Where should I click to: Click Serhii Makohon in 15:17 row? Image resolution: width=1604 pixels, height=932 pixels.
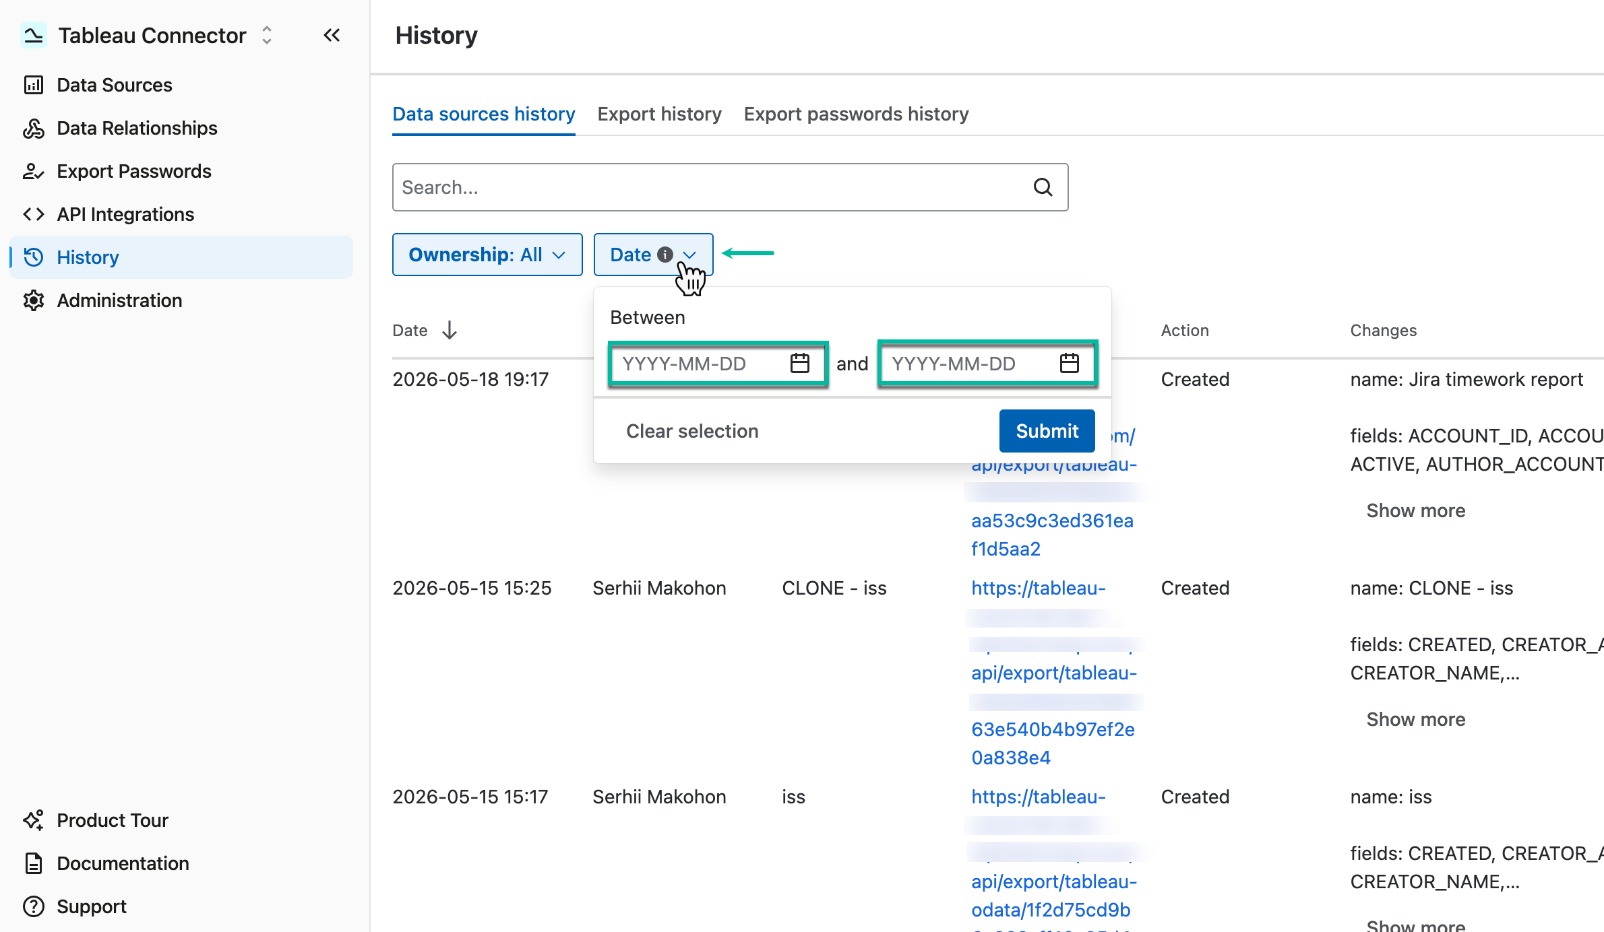click(x=659, y=797)
